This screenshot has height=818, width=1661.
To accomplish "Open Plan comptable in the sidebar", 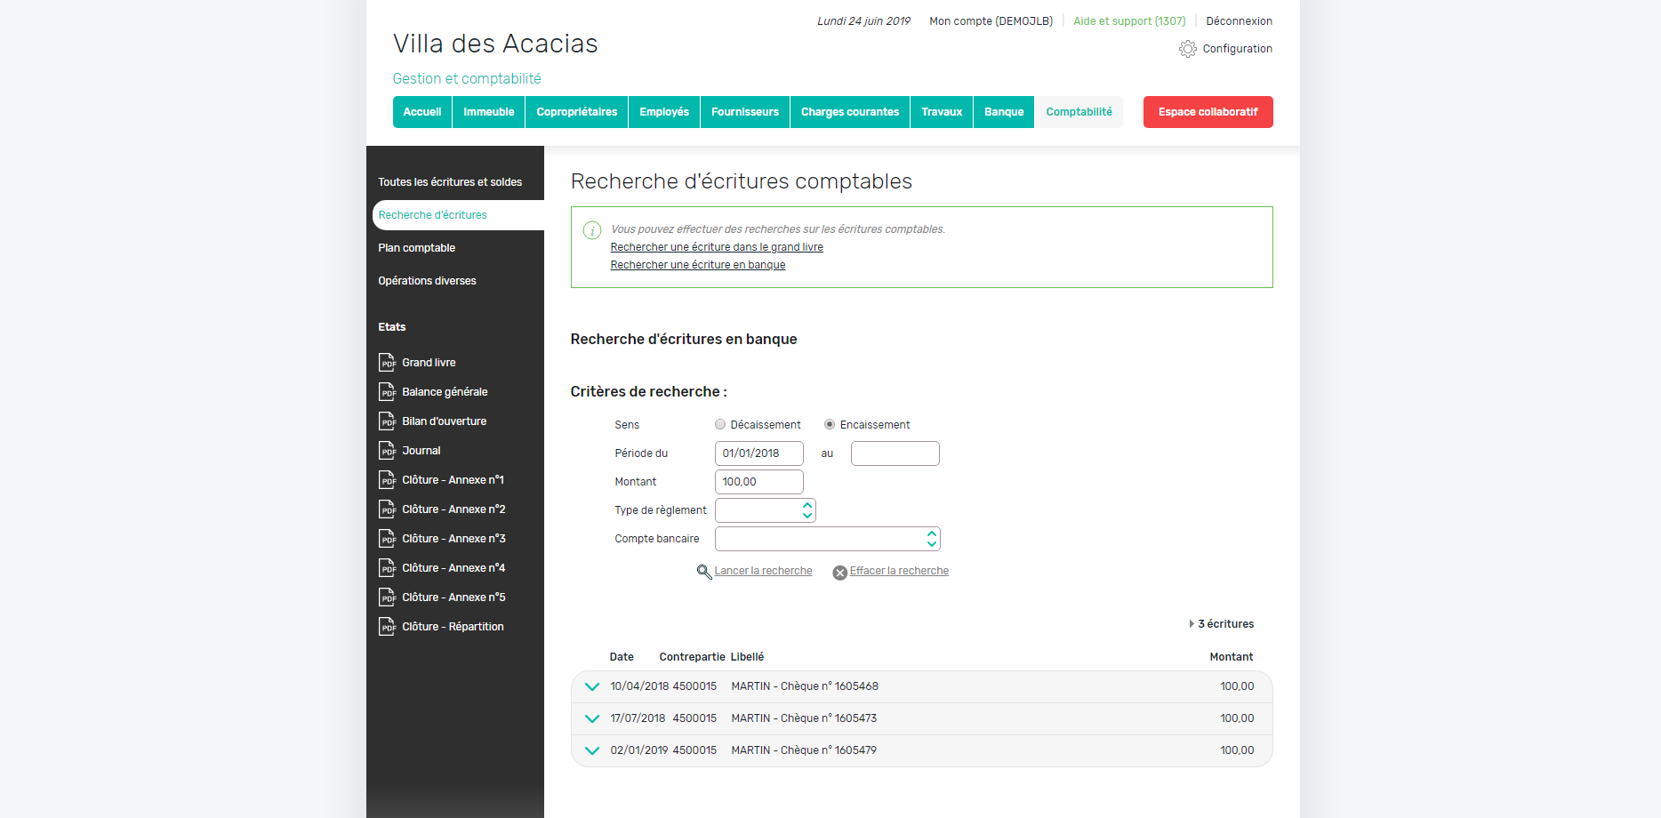I will (416, 248).
